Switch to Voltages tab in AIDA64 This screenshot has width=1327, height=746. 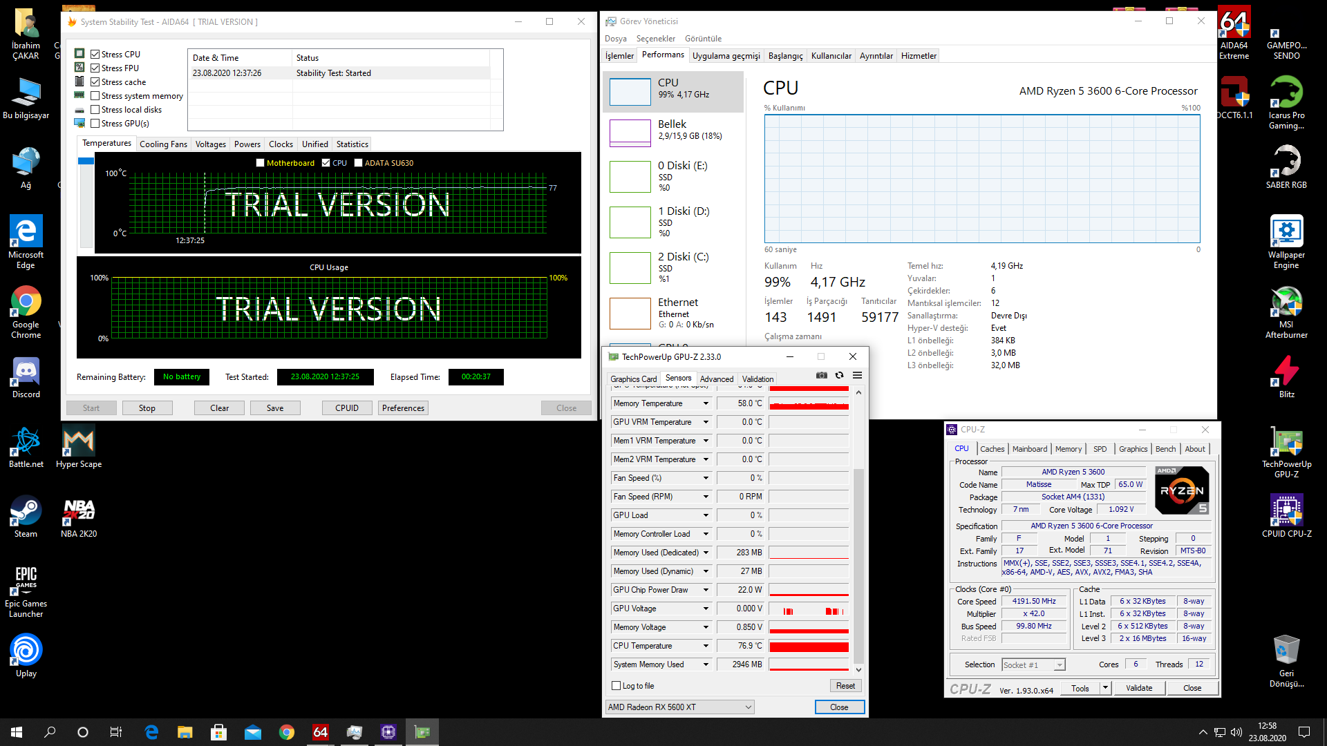(x=210, y=144)
